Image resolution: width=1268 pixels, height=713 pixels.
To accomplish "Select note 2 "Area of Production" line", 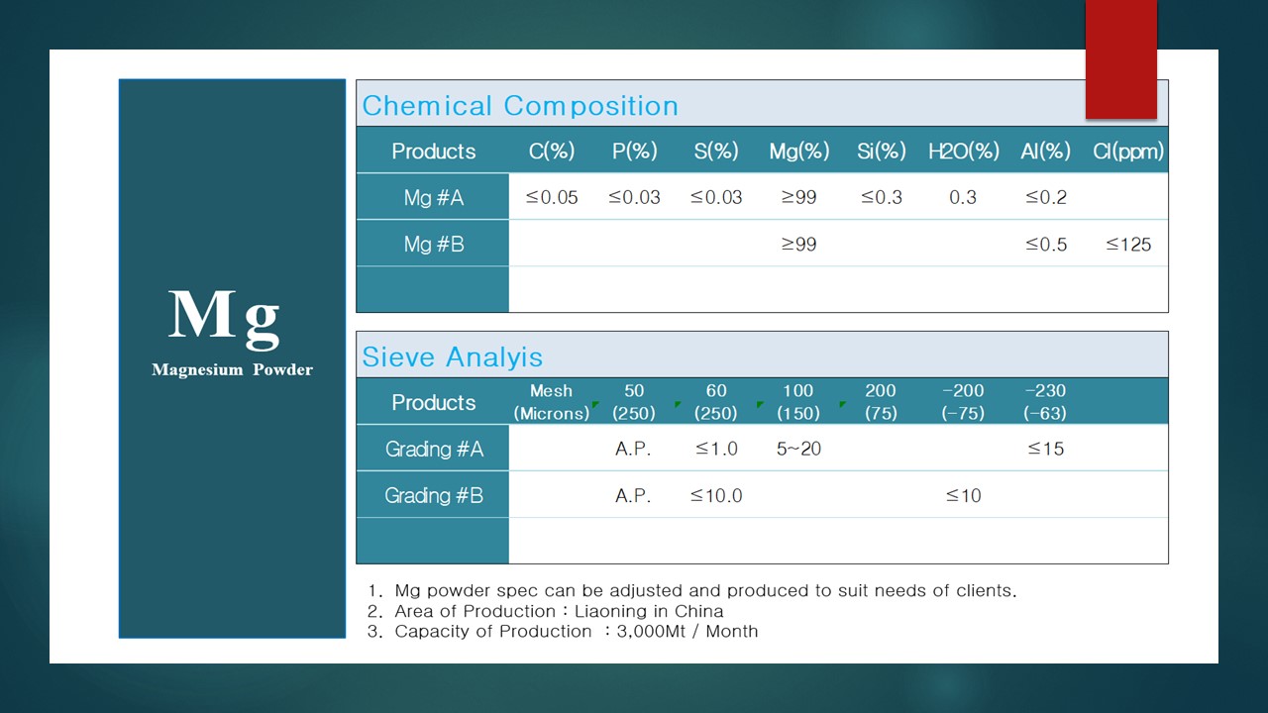I will 545,611.
